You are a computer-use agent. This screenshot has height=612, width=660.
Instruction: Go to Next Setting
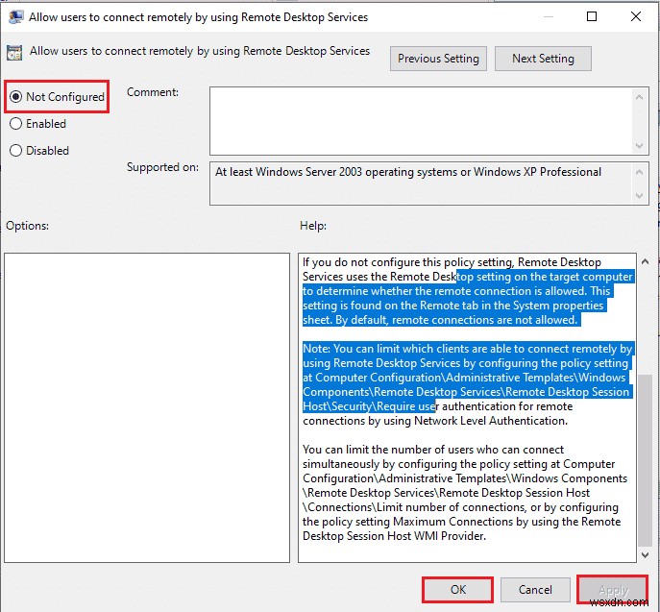point(543,59)
